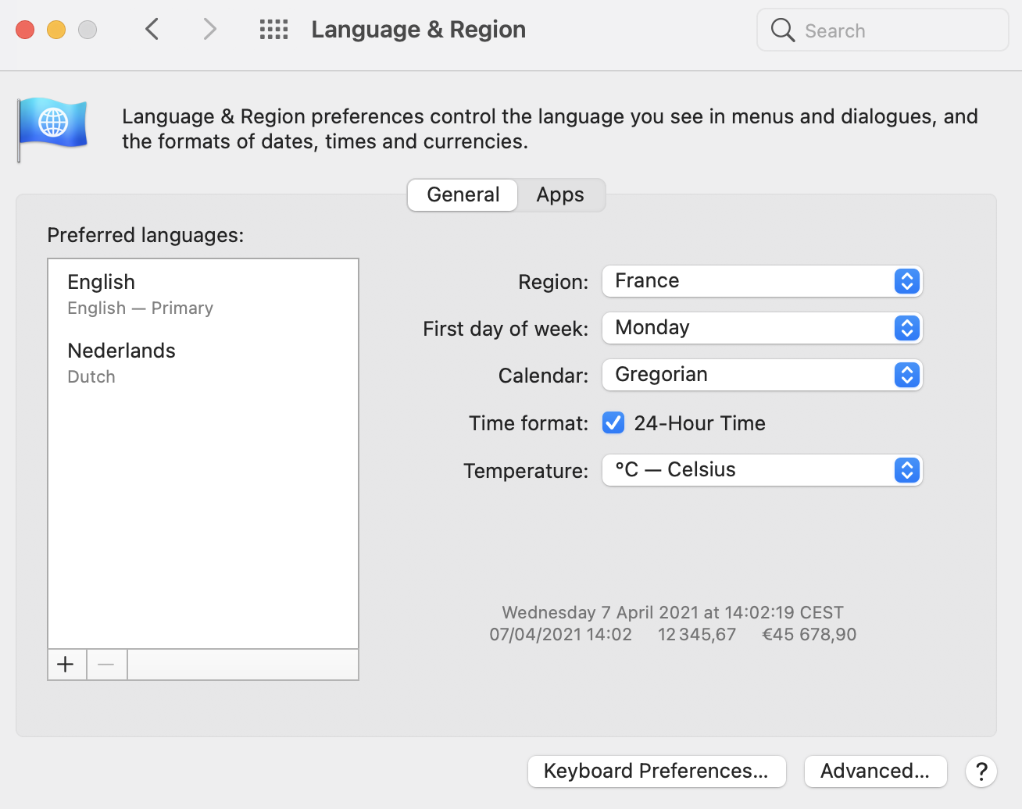Click the back navigation arrow
The width and height of the screenshot is (1022, 809).
[x=152, y=30]
